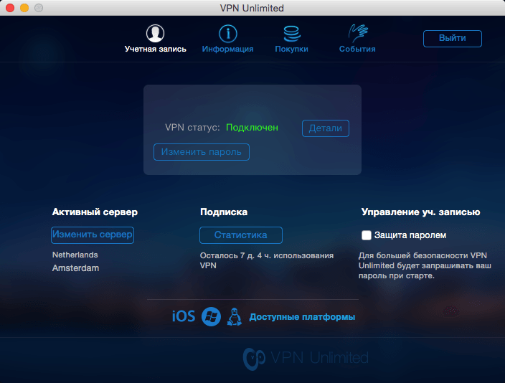Select the События hand icon
Screen dimensions: 505x383
pyautogui.click(x=358, y=33)
